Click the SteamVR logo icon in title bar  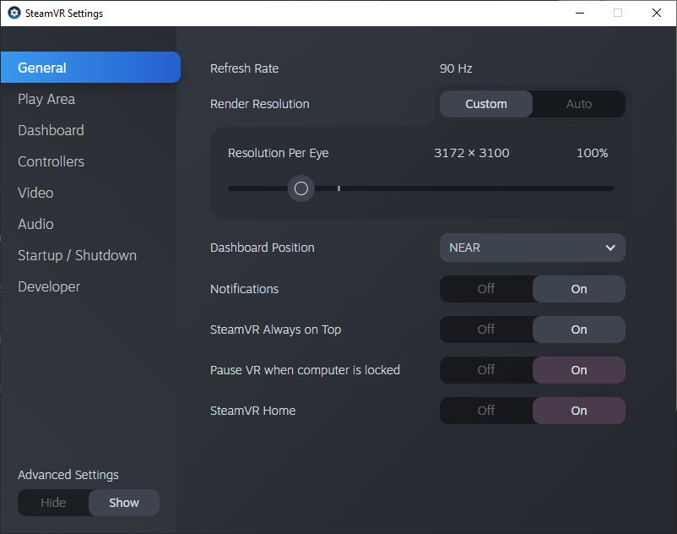14,14
